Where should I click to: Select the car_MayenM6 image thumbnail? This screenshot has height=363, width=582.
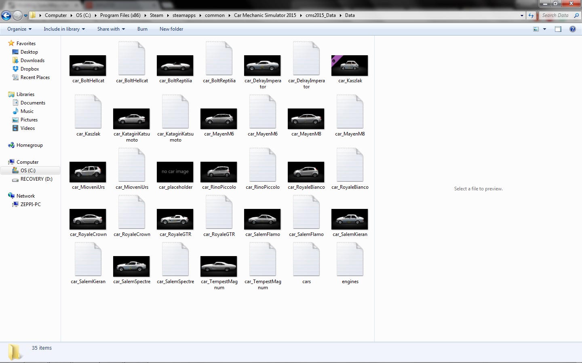click(x=219, y=119)
